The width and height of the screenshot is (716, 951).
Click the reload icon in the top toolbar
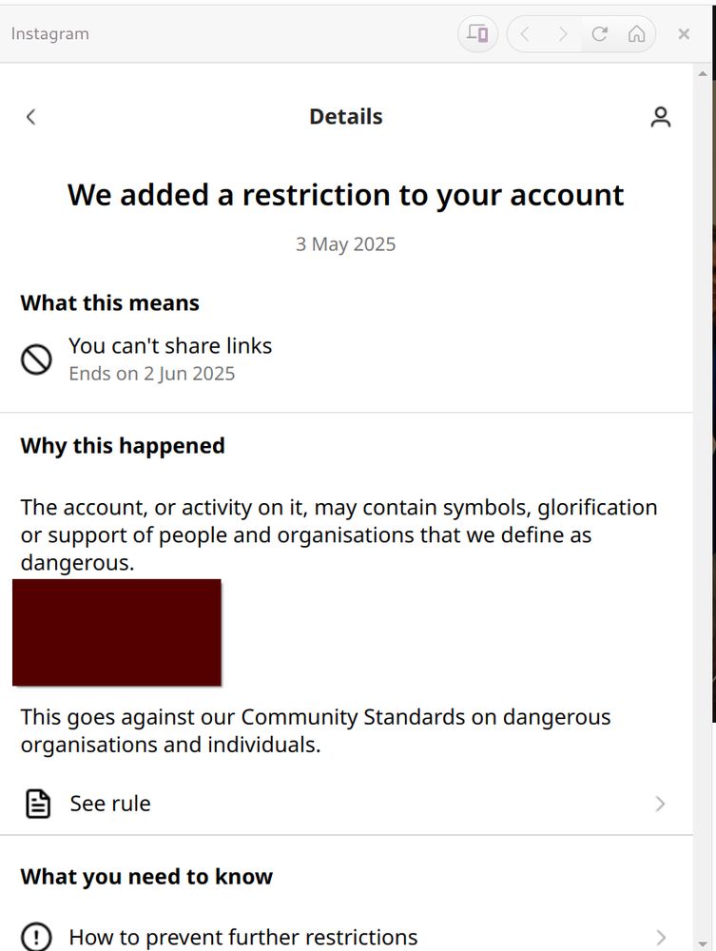599,33
